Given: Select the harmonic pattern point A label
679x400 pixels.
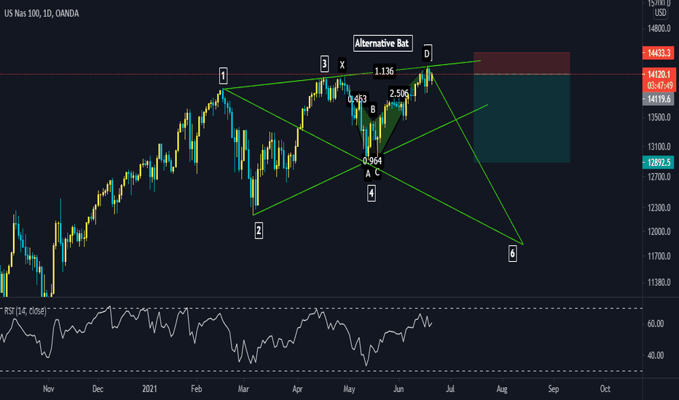Looking at the screenshot, I should [368, 174].
